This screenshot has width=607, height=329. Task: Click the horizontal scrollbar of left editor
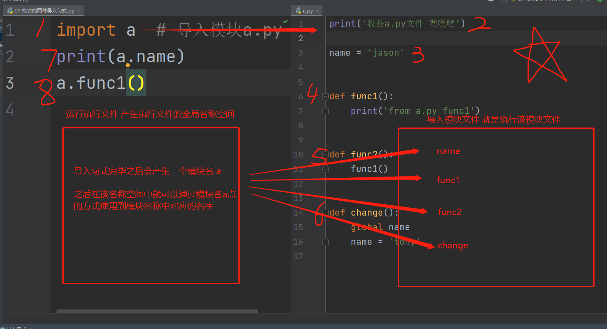(x=157, y=311)
